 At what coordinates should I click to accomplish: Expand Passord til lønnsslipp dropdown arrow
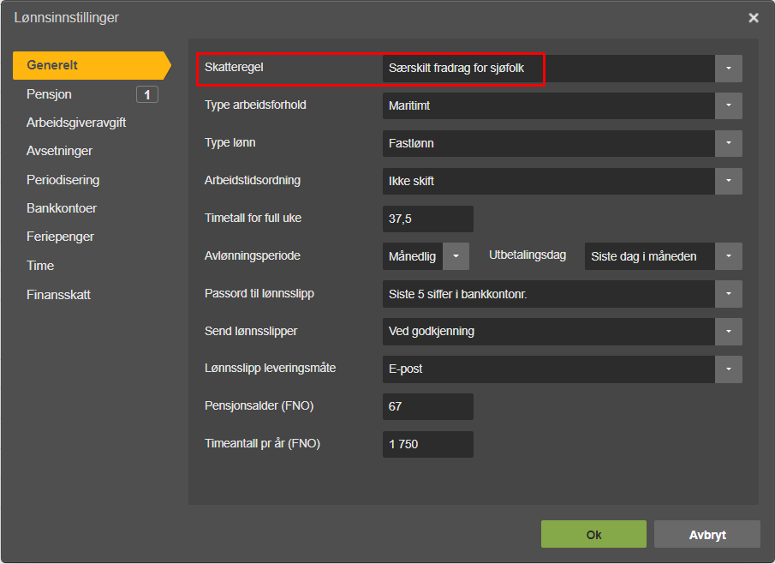pyautogui.click(x=728, y=294)
